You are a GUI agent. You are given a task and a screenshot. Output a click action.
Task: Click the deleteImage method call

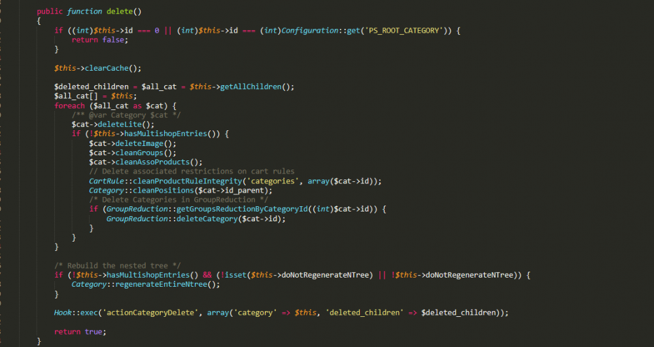139,143
